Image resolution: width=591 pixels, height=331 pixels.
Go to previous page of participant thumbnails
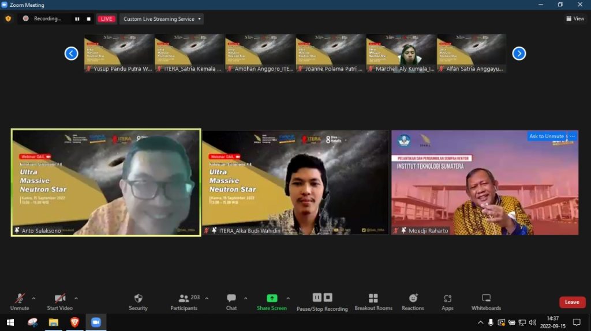pyautogui.click(x=71, y=54)
